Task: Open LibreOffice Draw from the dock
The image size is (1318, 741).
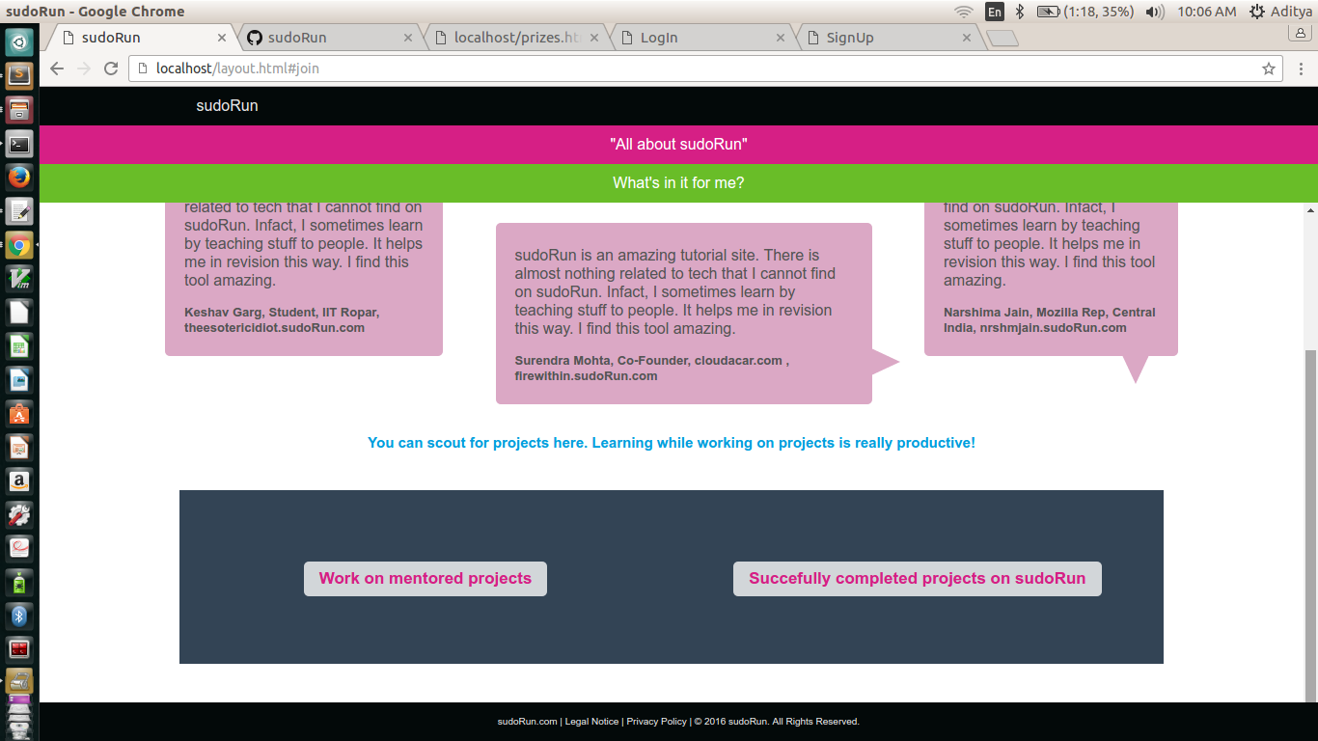Action: tap(19, 380)
